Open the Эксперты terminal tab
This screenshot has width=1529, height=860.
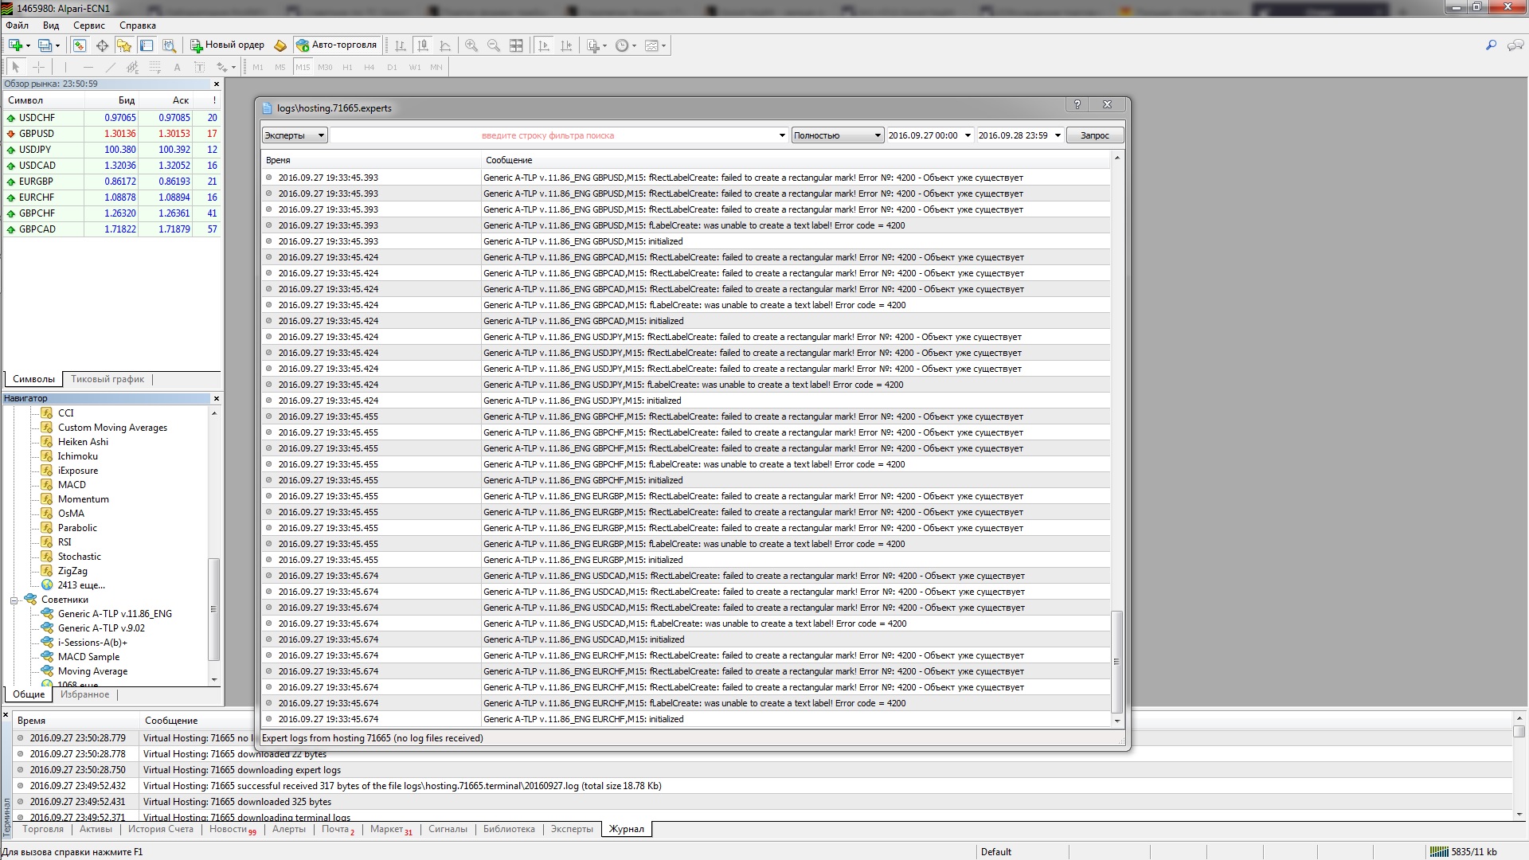(x=572, y=829)
